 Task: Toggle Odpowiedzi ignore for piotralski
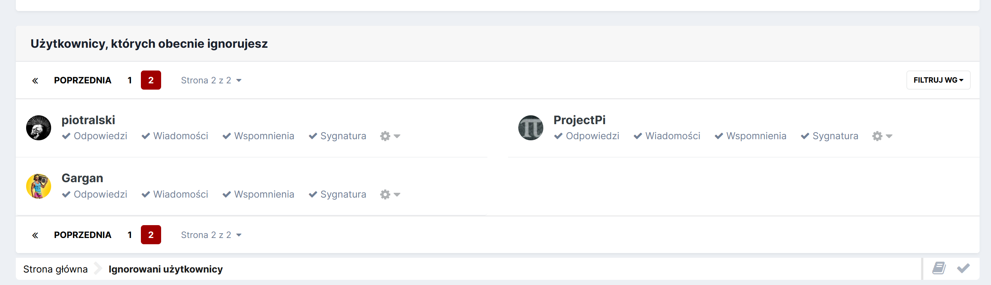pos(95,136)
